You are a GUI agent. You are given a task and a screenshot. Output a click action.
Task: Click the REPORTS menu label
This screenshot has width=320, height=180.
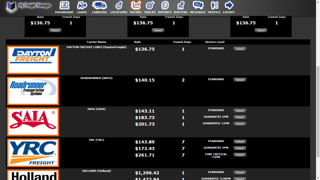(165, 12)
